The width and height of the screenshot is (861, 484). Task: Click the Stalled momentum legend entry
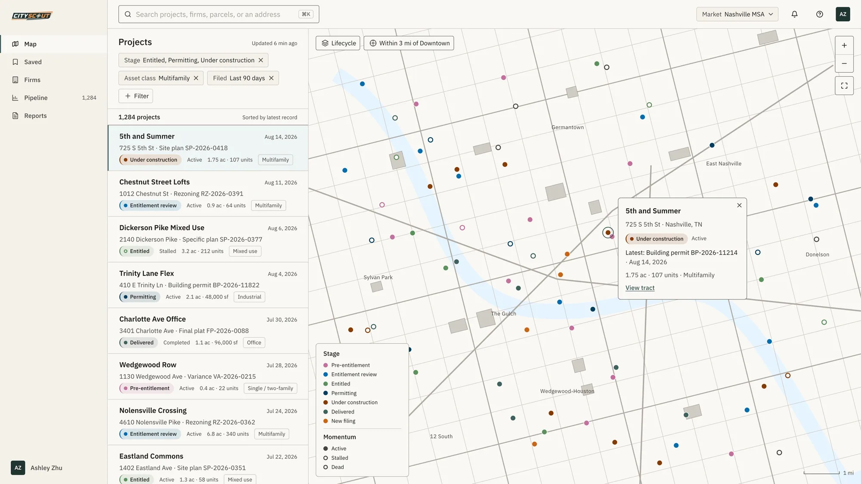[336, 458]
